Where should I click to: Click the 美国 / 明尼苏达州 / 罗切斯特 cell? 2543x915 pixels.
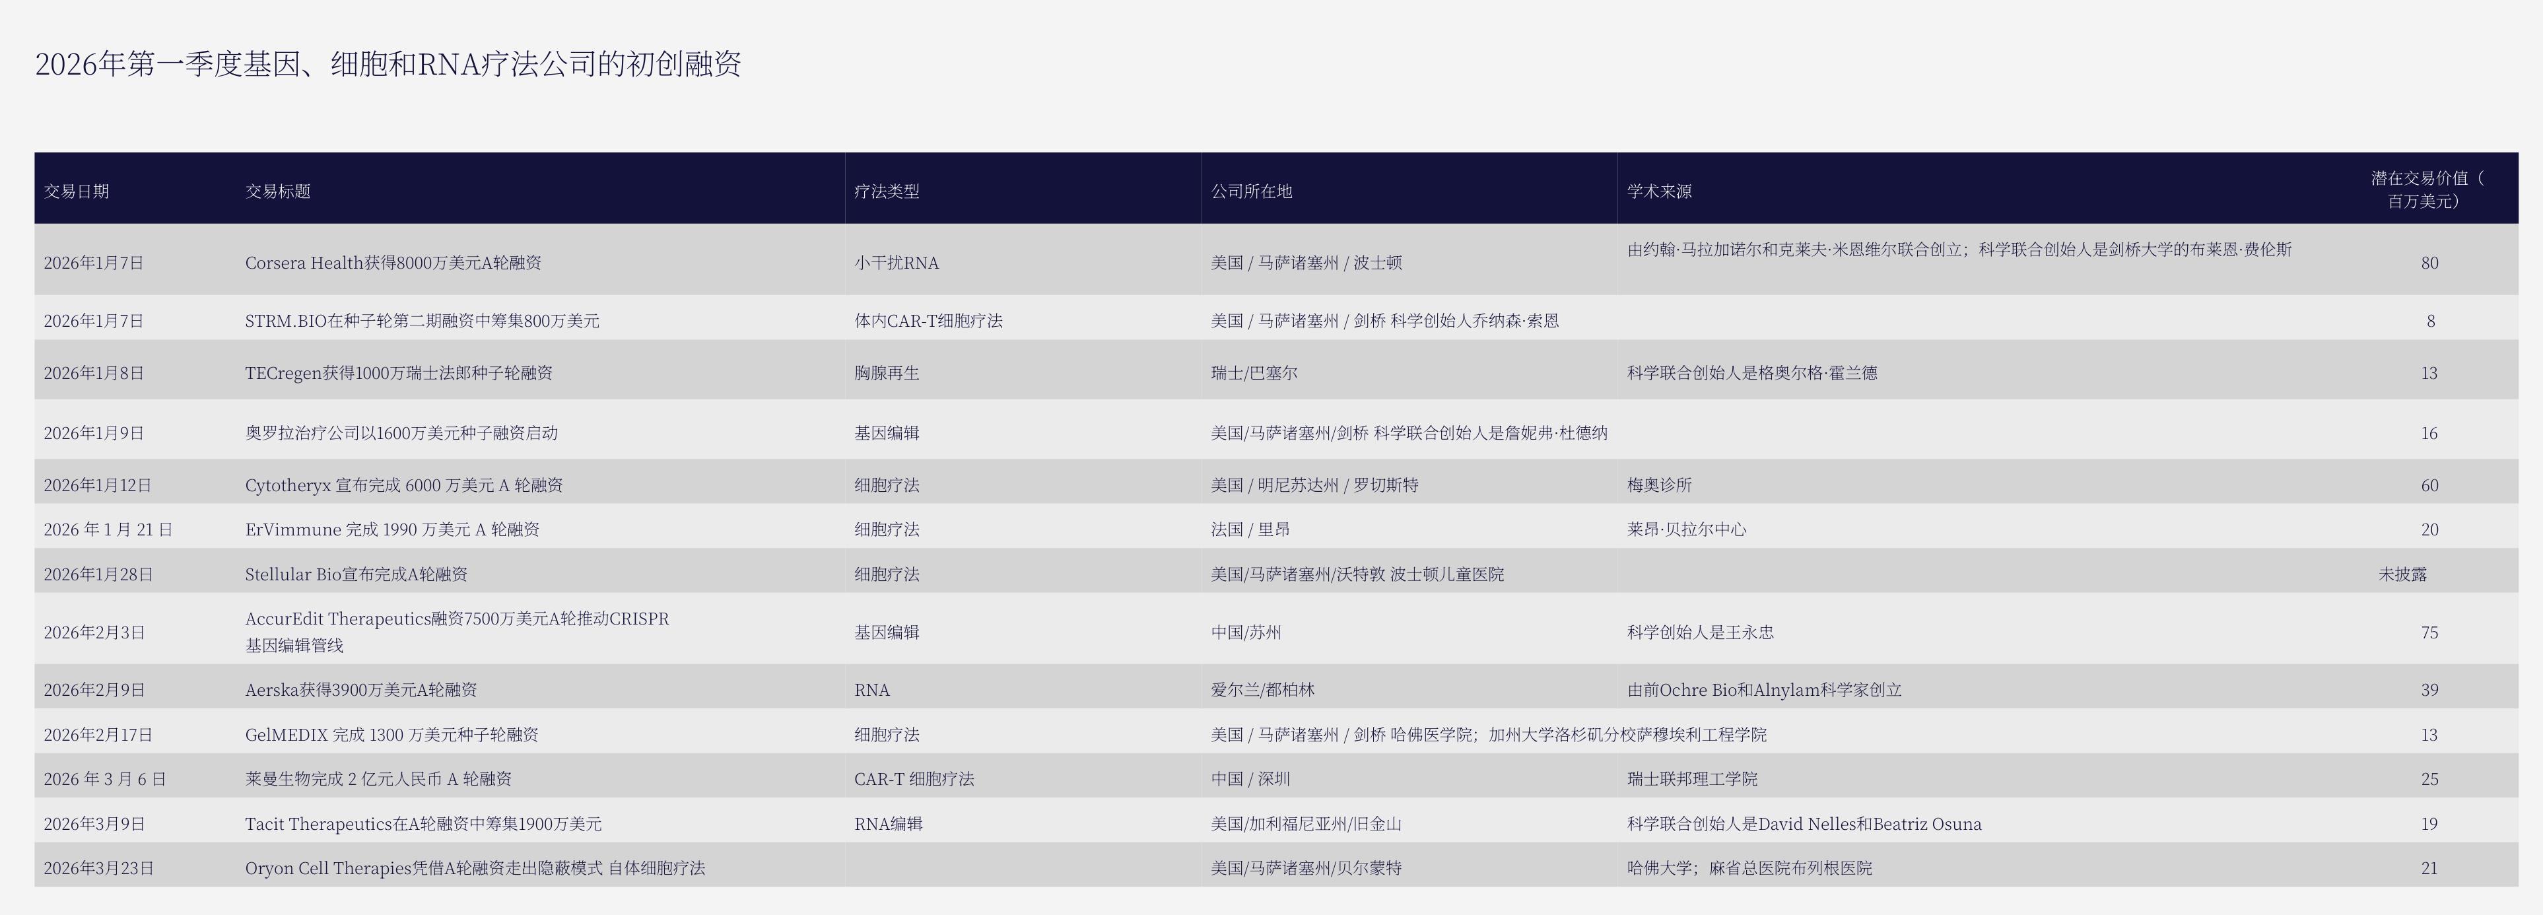(x=1314, y=486)
